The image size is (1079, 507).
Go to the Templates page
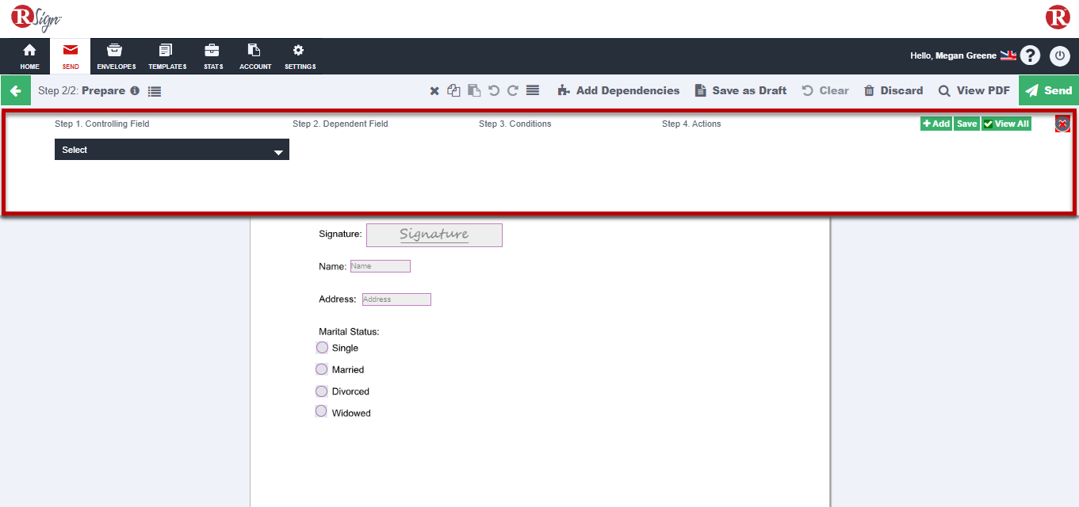[x=166, y=56]
